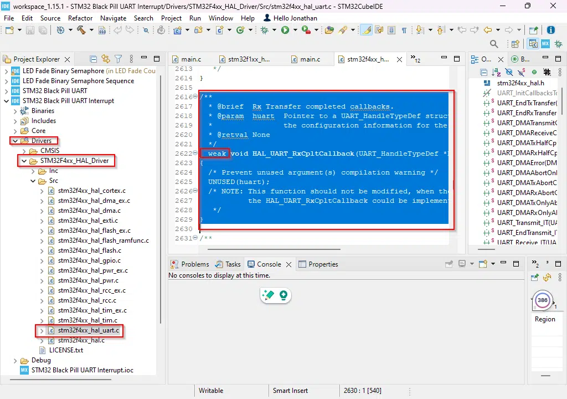Switch to the Debug perspective icon

559,44
